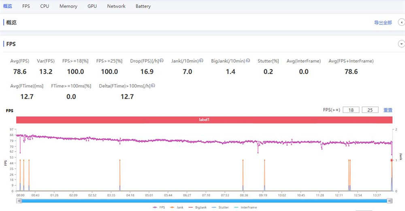Open the CPU tab
Viewport: 405px width, 211px height.
click(45, 6)
